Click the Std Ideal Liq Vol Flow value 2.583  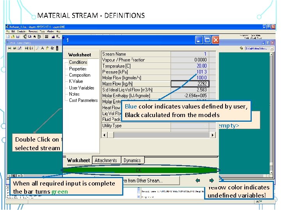(x=190, y=90)
